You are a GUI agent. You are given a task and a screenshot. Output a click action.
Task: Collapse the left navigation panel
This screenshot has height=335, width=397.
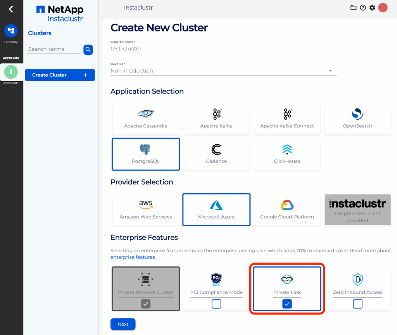(11, 9)
